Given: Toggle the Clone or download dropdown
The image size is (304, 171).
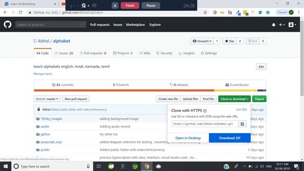Looking at the screenshot, I should pos(234,99).
